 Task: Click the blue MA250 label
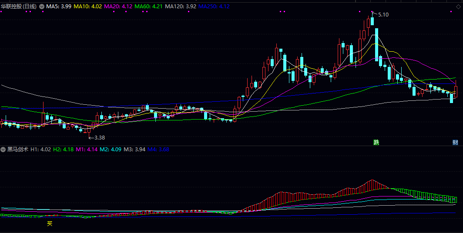(214, 7)
